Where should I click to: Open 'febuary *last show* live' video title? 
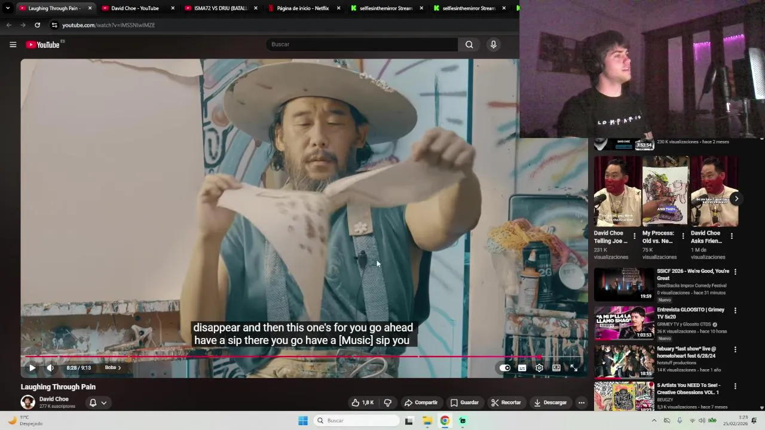[x=686, y=352]
